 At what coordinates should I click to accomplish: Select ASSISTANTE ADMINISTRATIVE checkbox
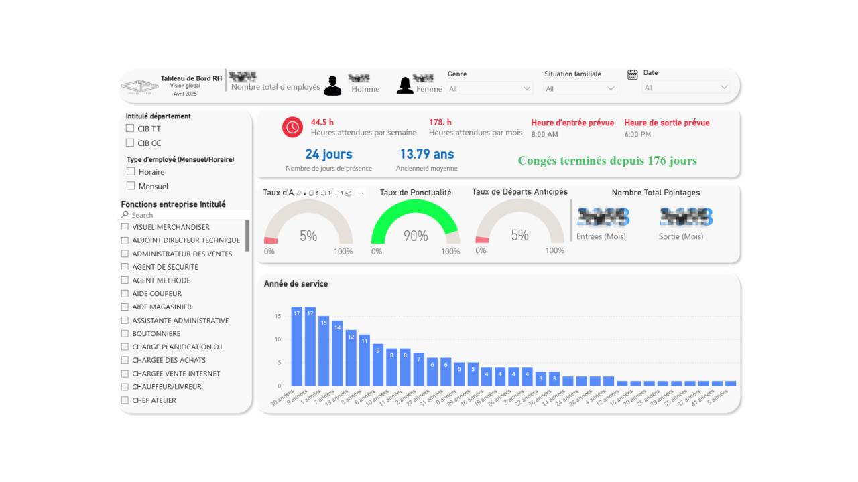(x=125, y=320)
